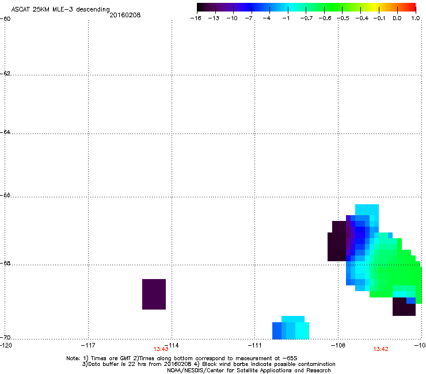Click the -68 latitude axis label
Screen dimensions: 426x374
(x=5, y=263)
